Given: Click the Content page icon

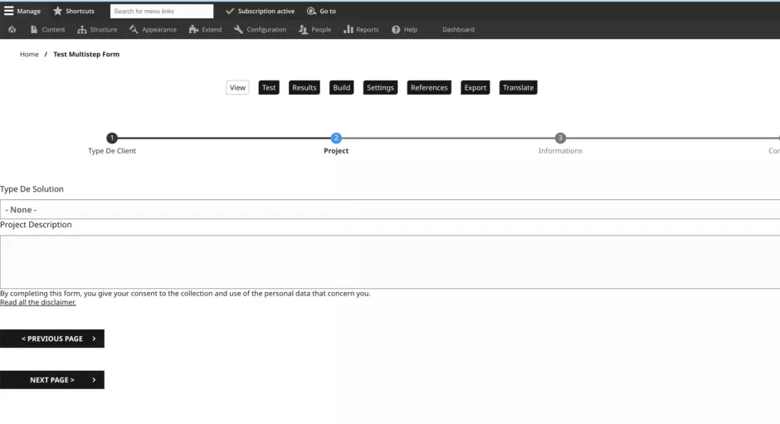Looking at the screenshot, I should tap(34, 29).
